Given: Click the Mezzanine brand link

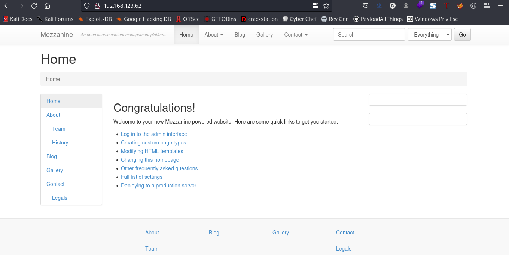Looking at the screenshot, I should click(57, 35).
